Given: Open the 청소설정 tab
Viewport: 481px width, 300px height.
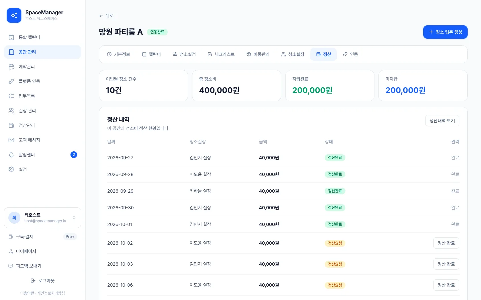Looking at the screenshot, I should (x=184, y=54).
